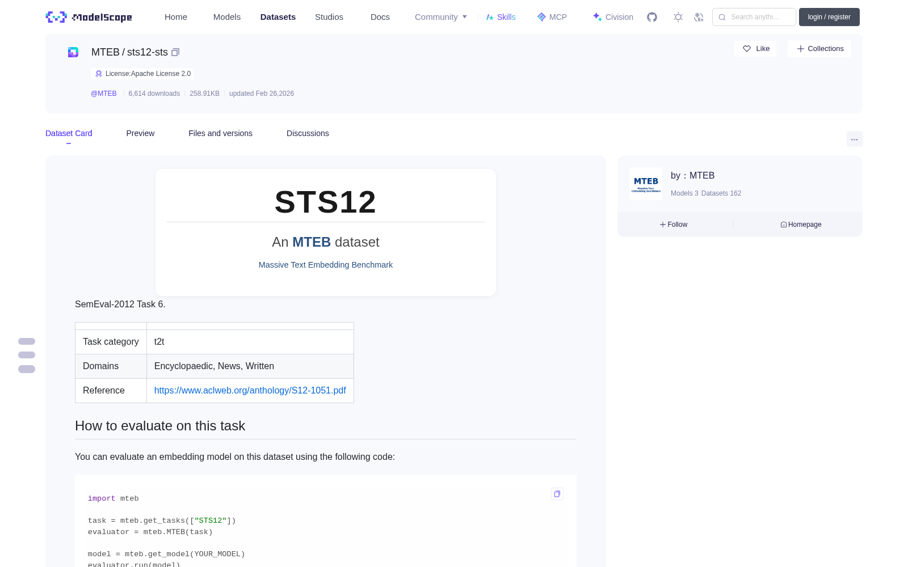Toggle the light/dark theme sun icon
This screenshot has height=567, width=908.
click(678, 17)
